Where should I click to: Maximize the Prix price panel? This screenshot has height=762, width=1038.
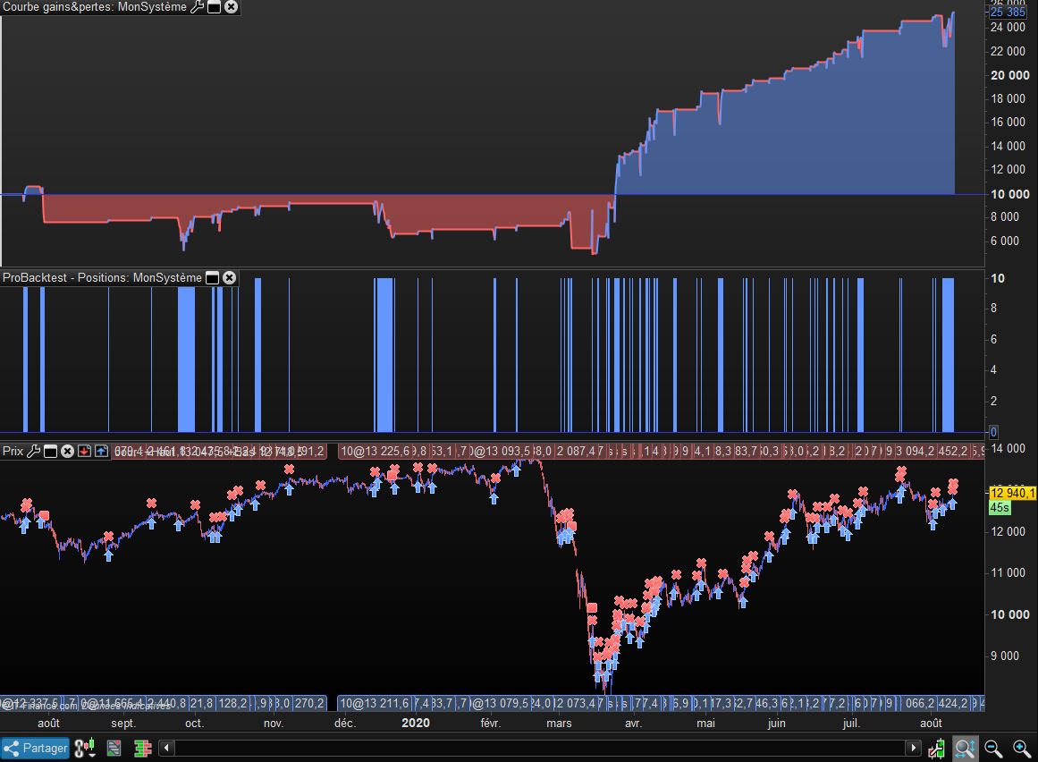coord(50,452)
